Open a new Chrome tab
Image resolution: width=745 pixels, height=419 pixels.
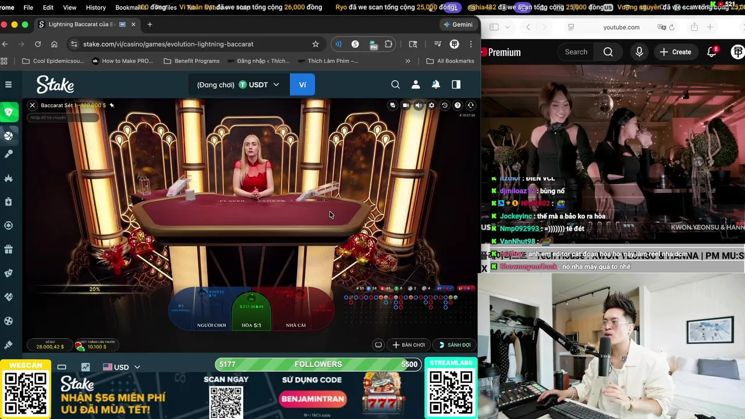[150, 24]
